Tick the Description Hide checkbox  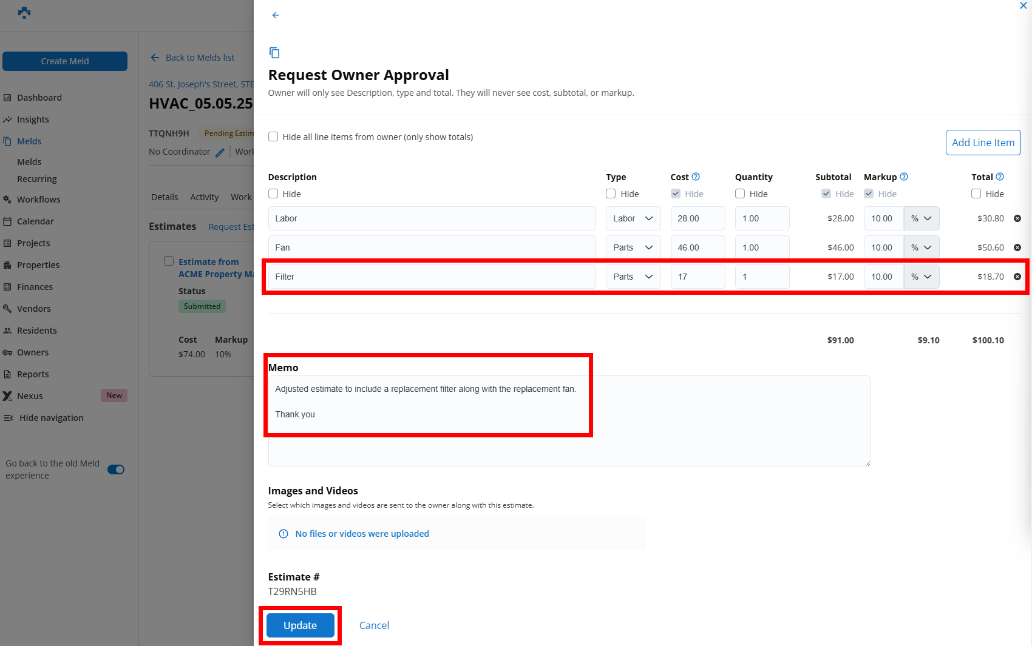273,194
